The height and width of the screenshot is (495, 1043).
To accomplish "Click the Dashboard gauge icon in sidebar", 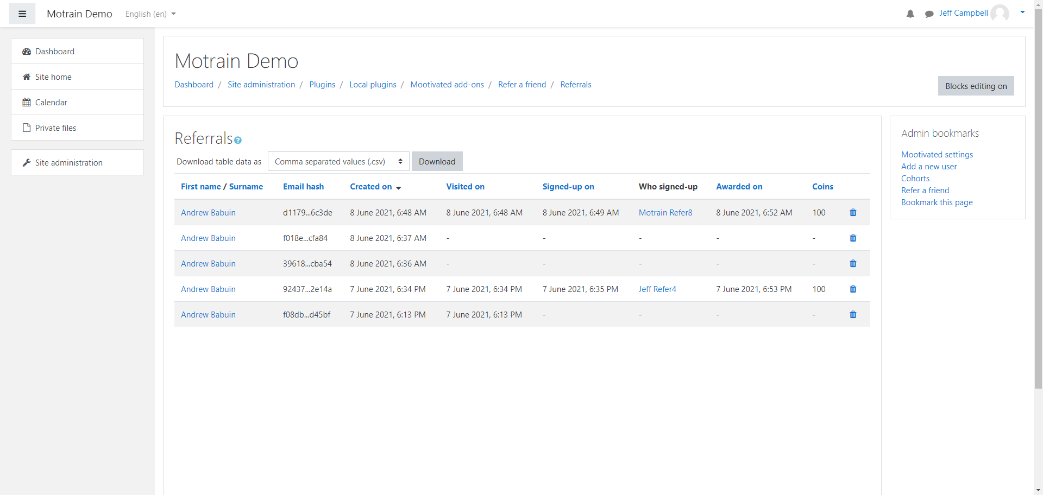I will [27, 52].
